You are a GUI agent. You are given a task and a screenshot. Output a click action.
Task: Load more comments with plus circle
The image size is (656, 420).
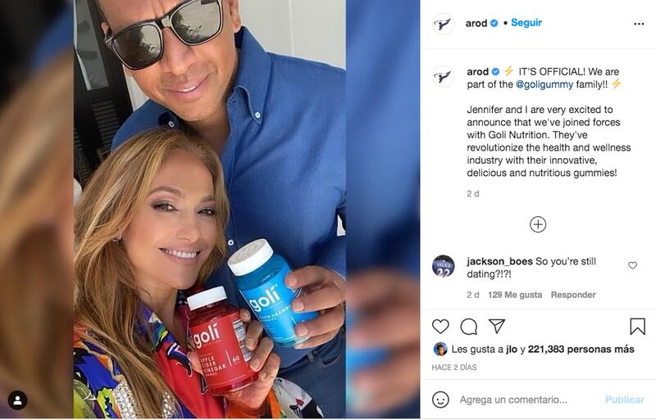click(x=538, y=224)
